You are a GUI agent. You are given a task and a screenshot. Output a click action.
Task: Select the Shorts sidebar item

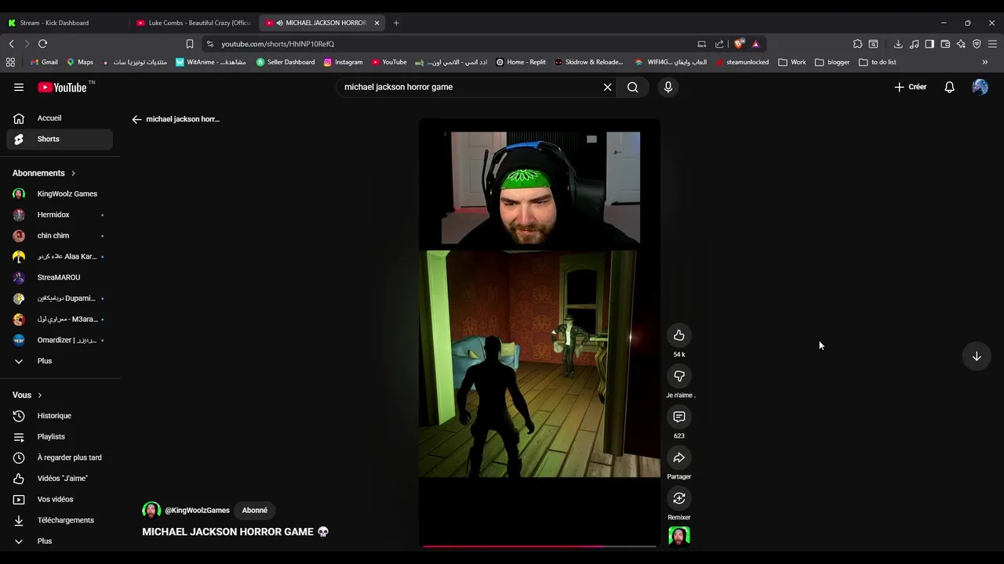[x=60, y=139]
